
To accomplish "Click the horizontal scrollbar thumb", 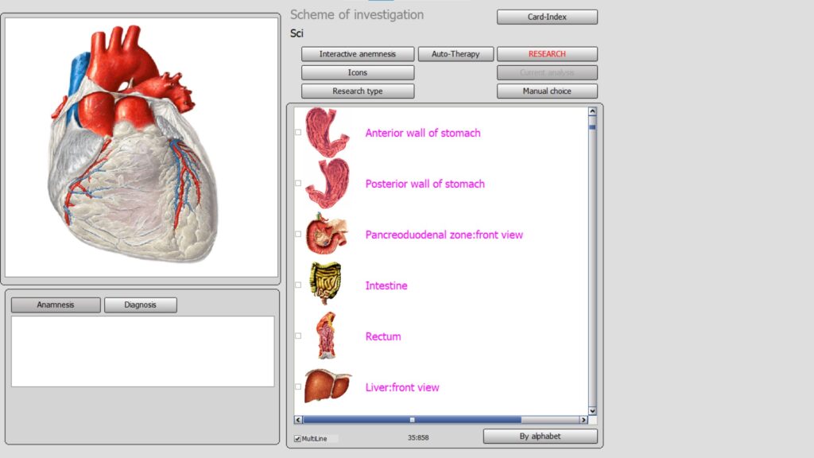I will pyautogui.click(x=412, y=420).
